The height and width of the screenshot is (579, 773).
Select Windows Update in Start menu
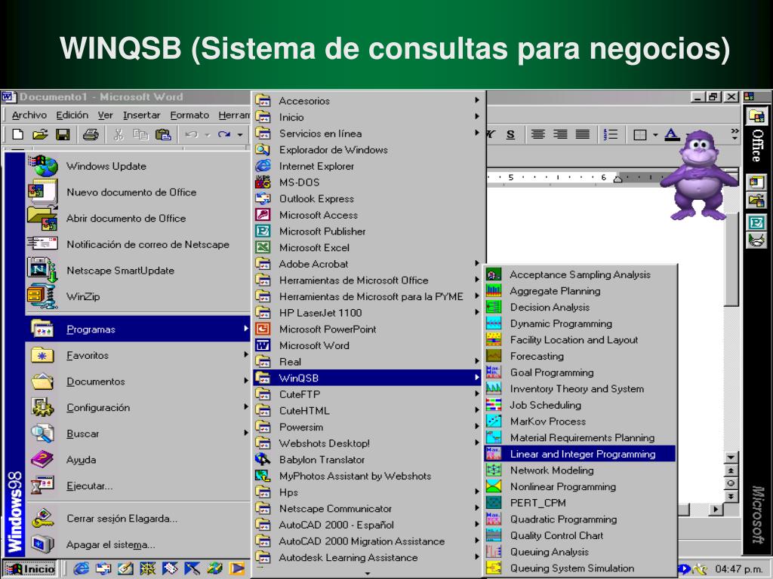click(x=138, y=166)
